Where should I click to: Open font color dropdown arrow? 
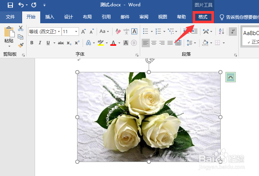(119, 43)
